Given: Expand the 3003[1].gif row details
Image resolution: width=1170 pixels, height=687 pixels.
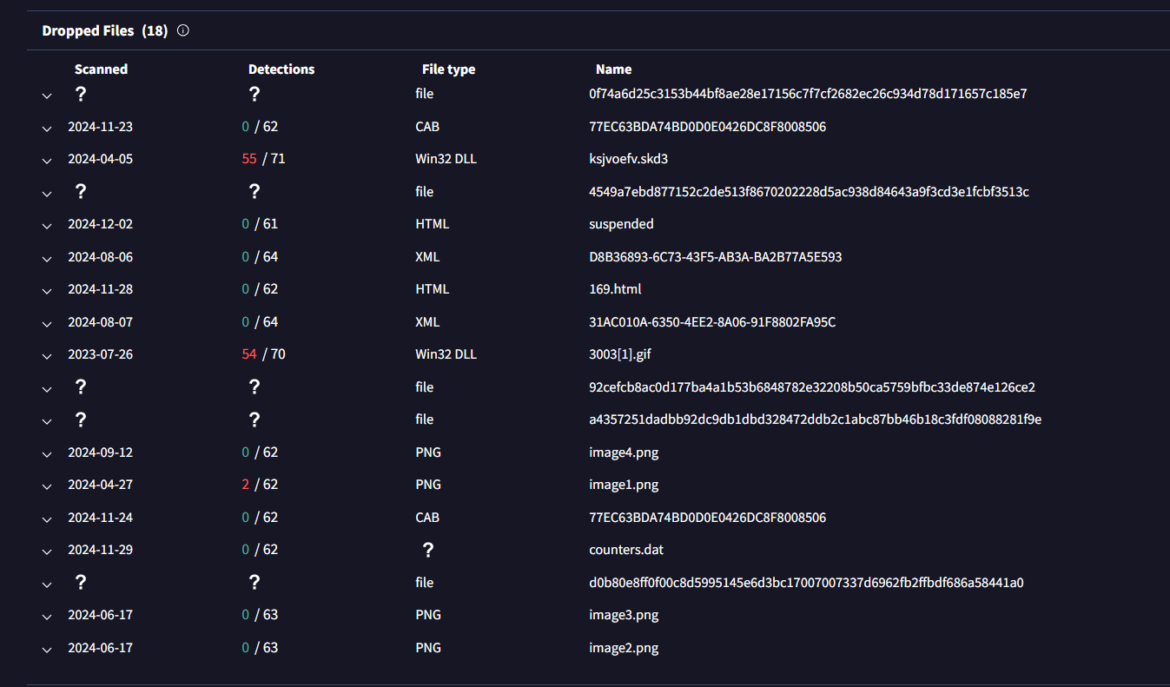Looking at the screenshot, I should tap(47, 356).
